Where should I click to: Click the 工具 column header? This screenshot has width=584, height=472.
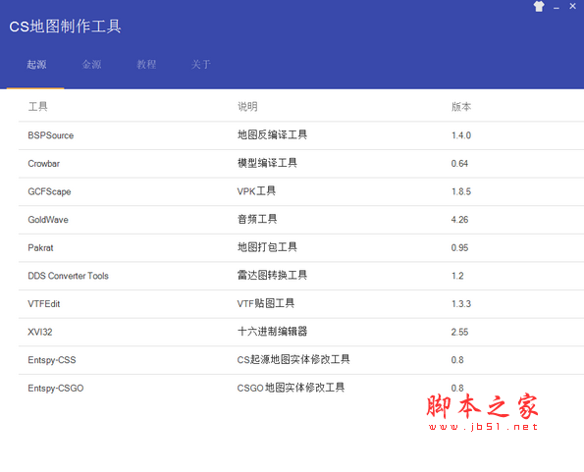coord(38,107)
